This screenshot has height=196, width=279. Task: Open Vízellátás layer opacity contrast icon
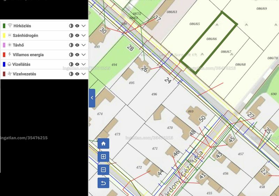click(x=71, y=64)
